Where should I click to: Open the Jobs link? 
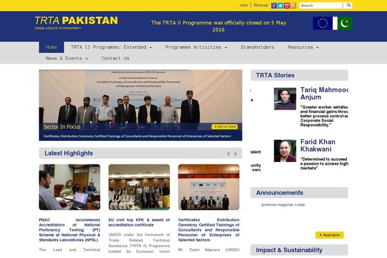pos(243,5)
